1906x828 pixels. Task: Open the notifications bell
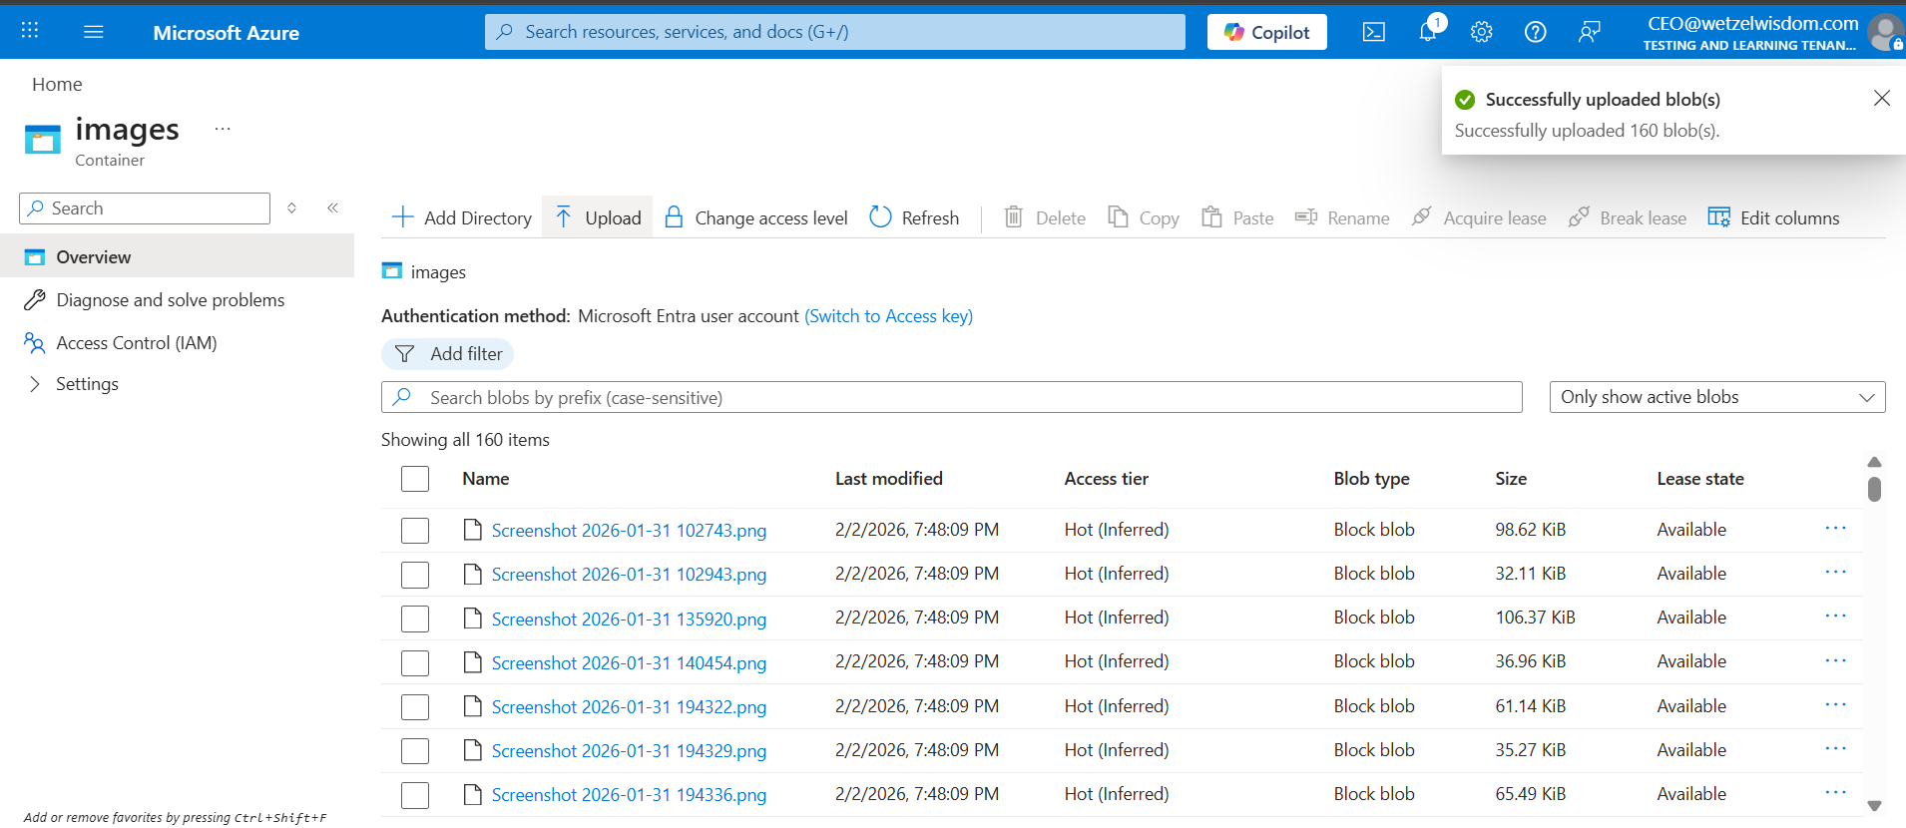(1428, 32)
